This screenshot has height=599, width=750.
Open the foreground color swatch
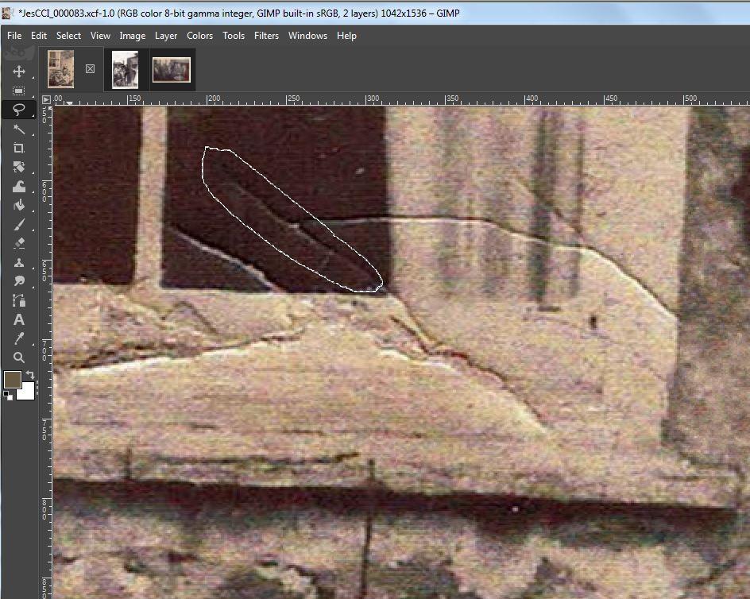click(x=12, y=380)
